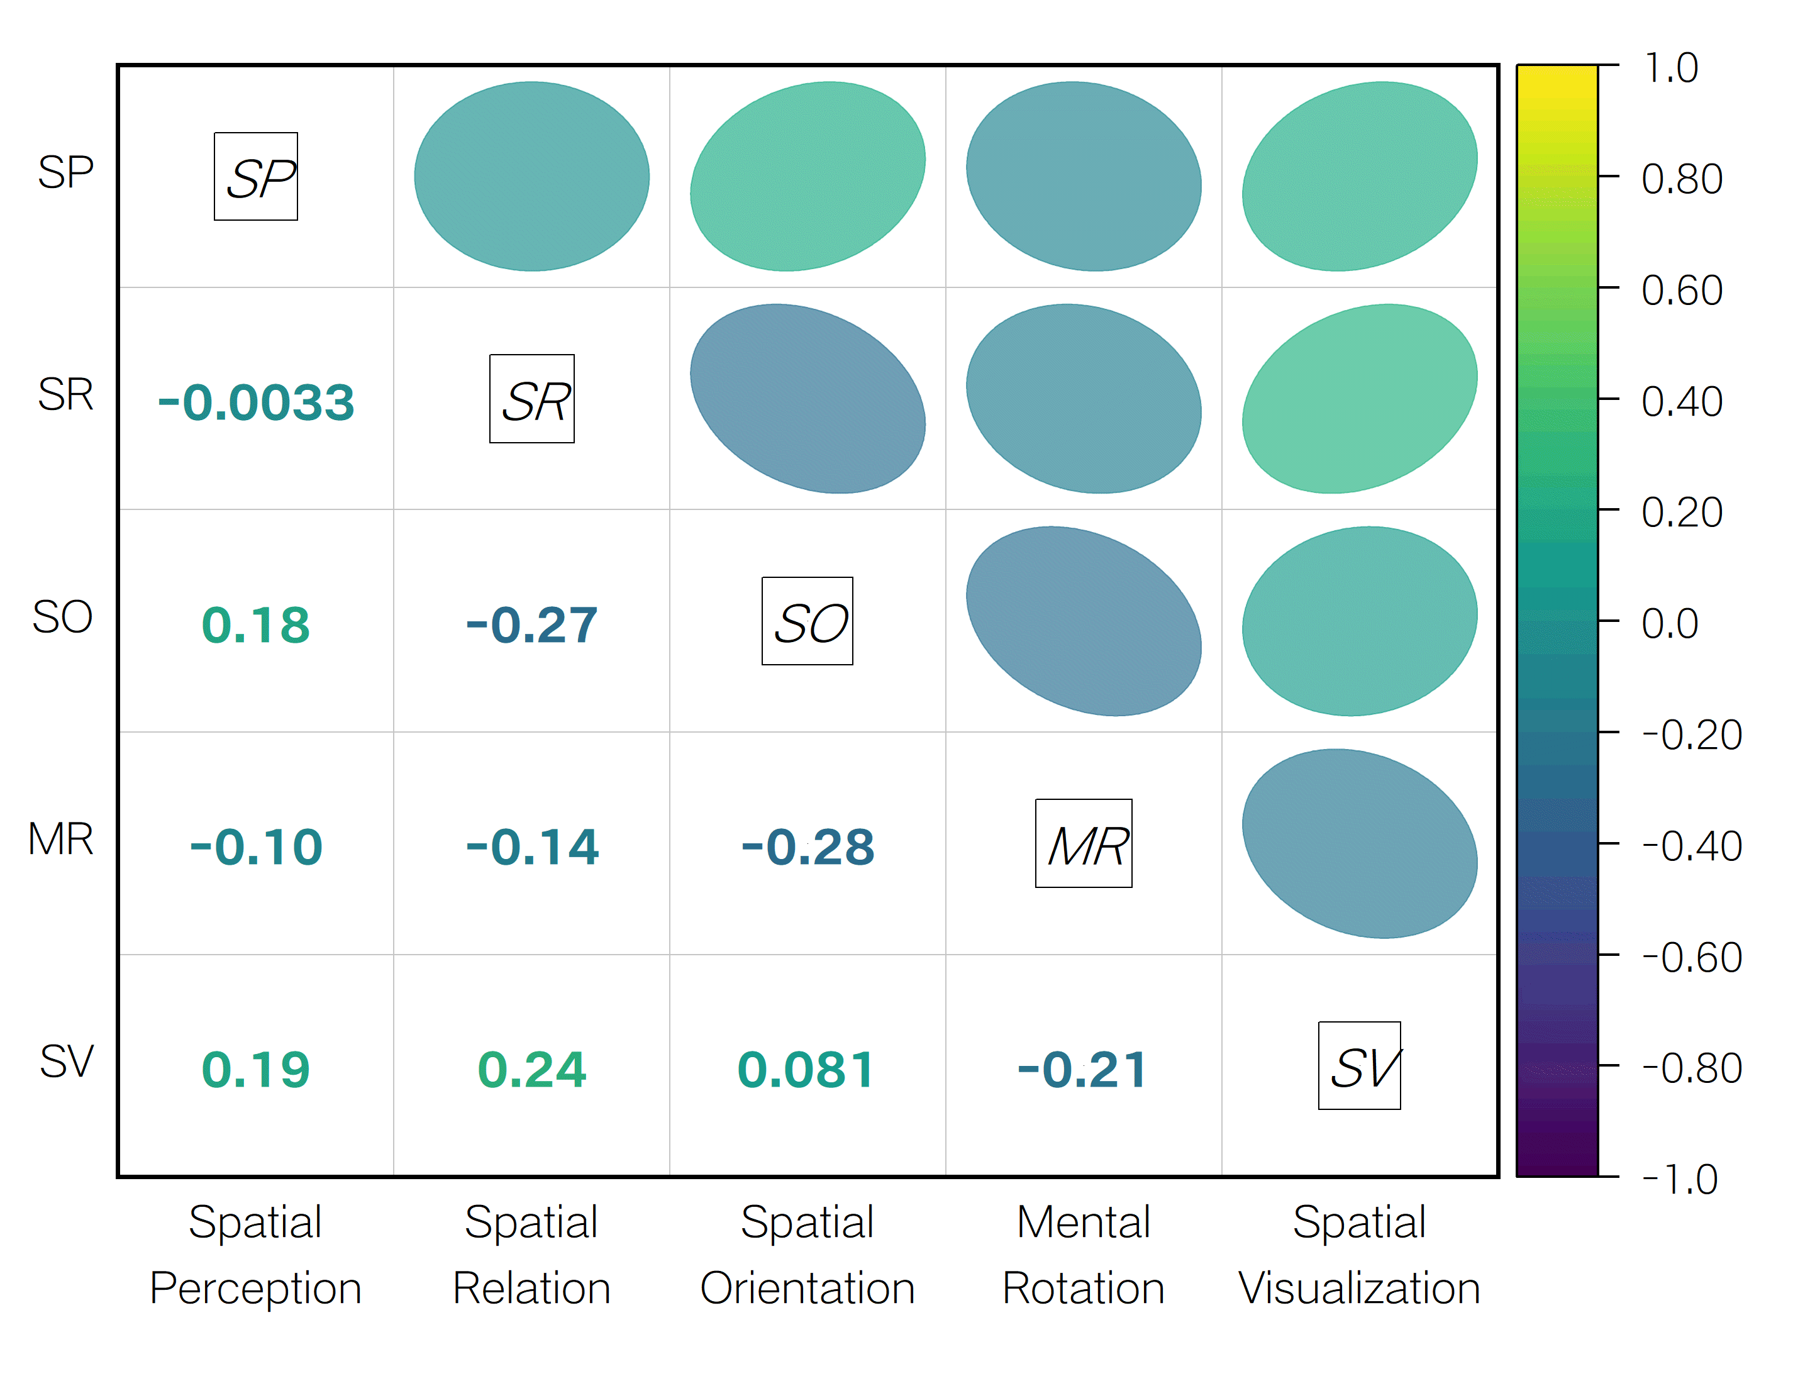Click the boxed MR diagonal label
The image size is (1793, 1381).
[x=1084, y=844]
